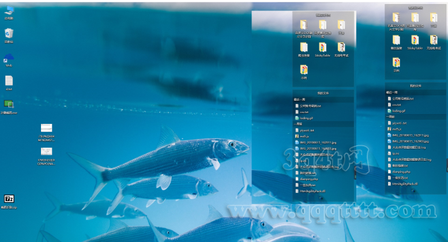Click the top folder-group title in right-edge panel
Image resolution: width=448 pixels, height=242 pixels.
pyautogui.click(x=416, y=8)
